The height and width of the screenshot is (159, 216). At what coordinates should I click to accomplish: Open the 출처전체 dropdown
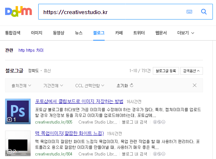[21, 86]
